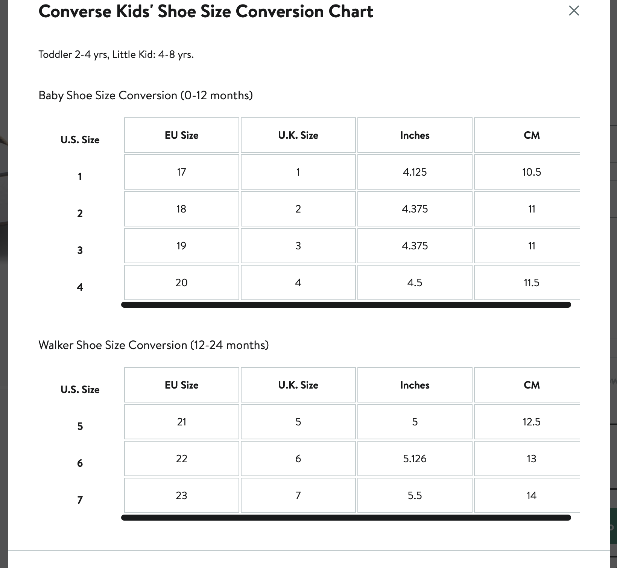
Task: Select the 5.126 inches cell
Action: coord(415,459)
